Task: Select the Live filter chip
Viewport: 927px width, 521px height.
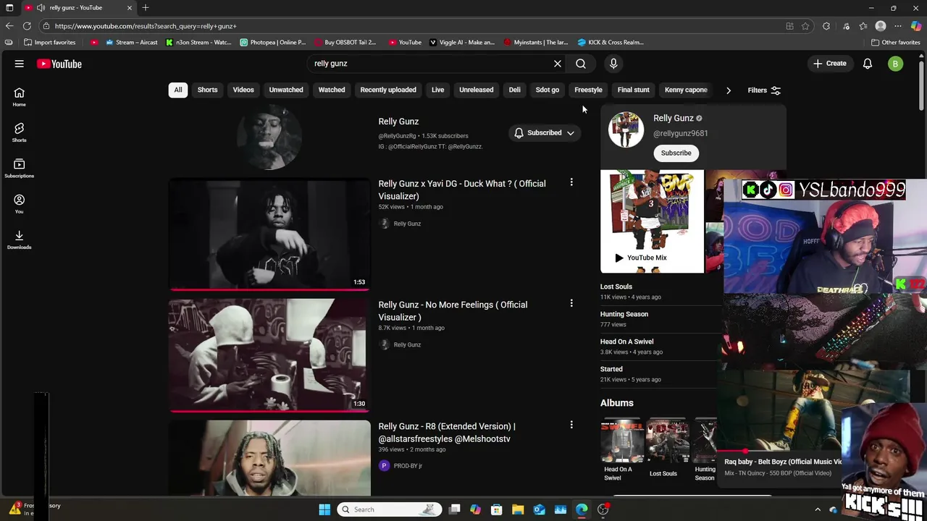Action: (x=438, y=90)
